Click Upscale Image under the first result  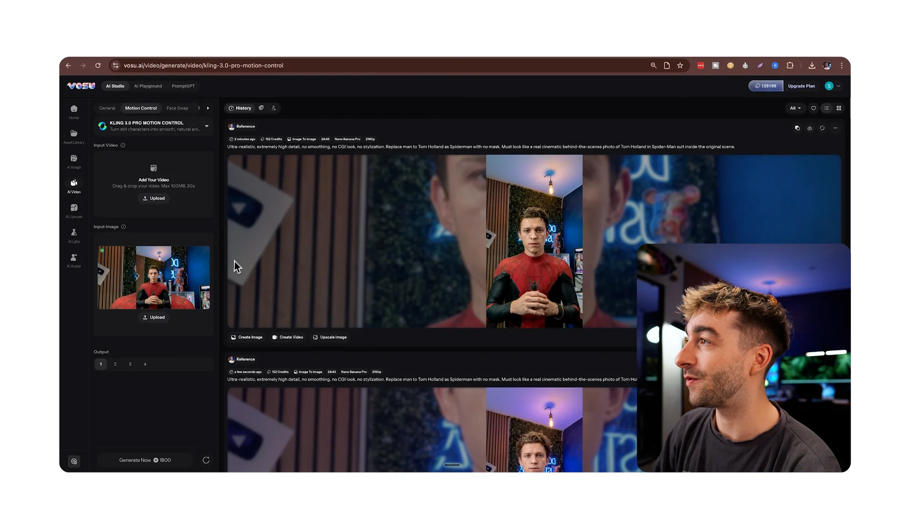pyautogui.click(x=330, y=338)
